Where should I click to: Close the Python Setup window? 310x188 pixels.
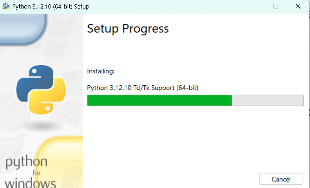click(298, 6)
